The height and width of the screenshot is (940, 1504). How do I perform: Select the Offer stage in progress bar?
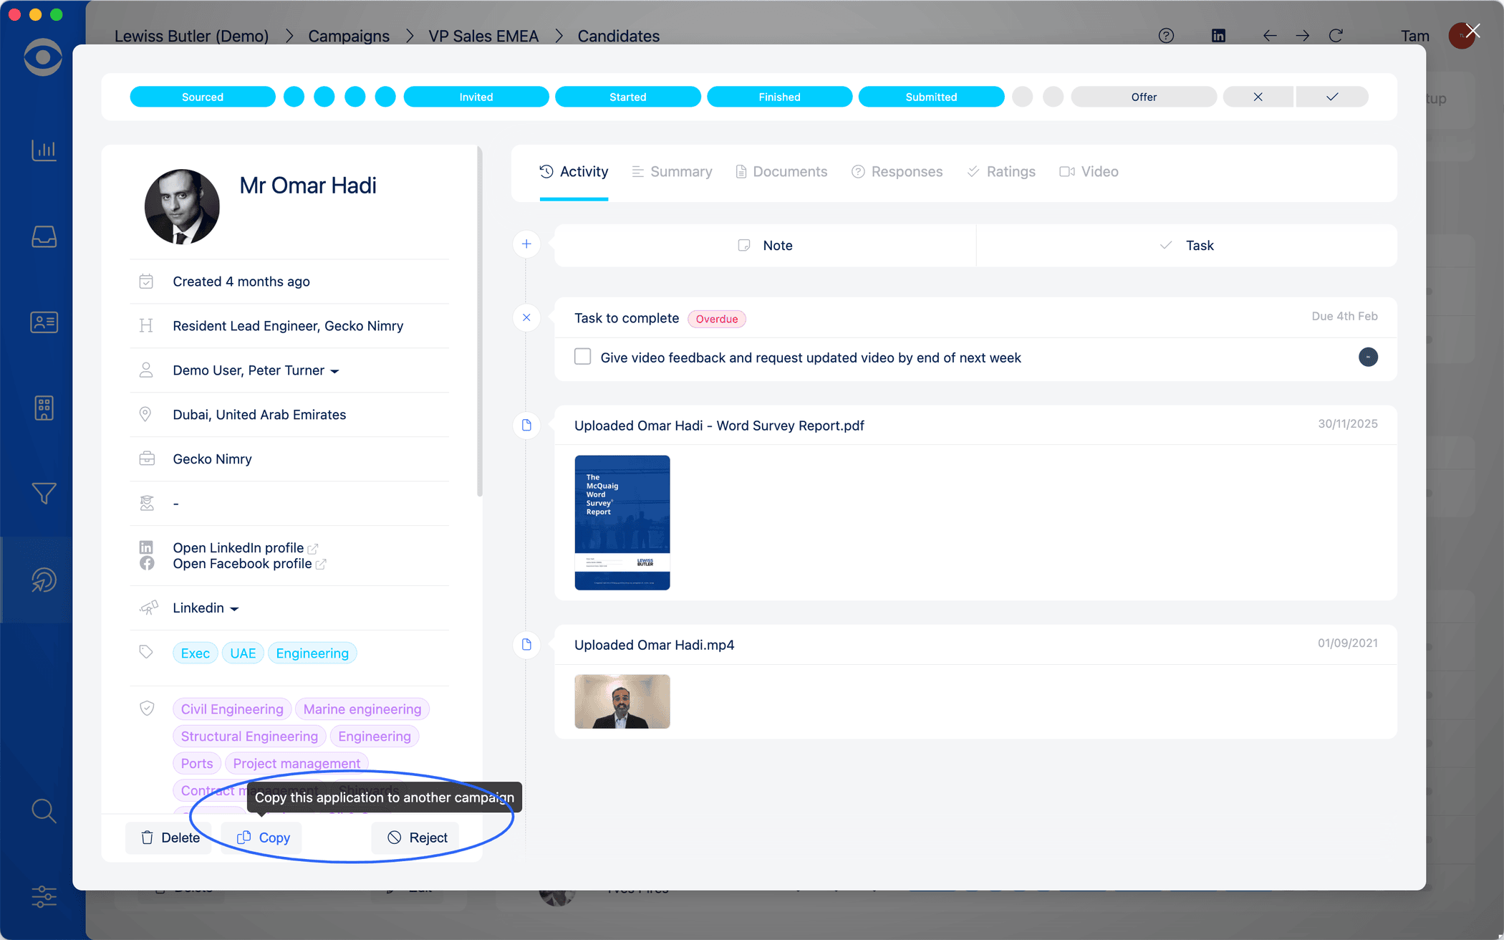point(1143,97)
